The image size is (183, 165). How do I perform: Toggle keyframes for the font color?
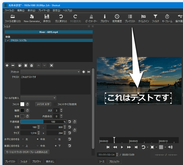tap(27, 104)
